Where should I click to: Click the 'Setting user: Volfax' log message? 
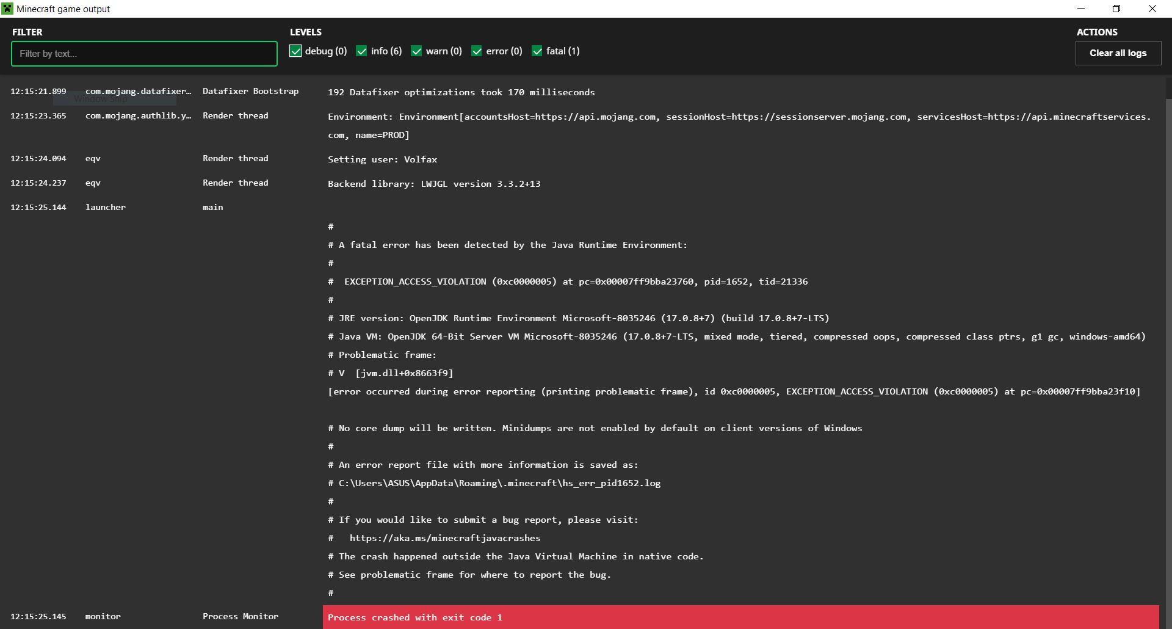click(383, 159)
